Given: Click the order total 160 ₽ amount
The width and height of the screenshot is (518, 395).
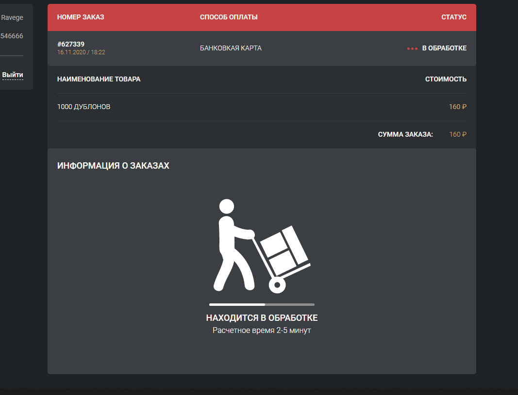Looking at the screenshot, I should click(x=457, y=135).
